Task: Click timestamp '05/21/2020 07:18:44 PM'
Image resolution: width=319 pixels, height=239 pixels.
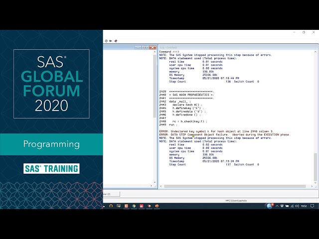Action: pos(221,78)
